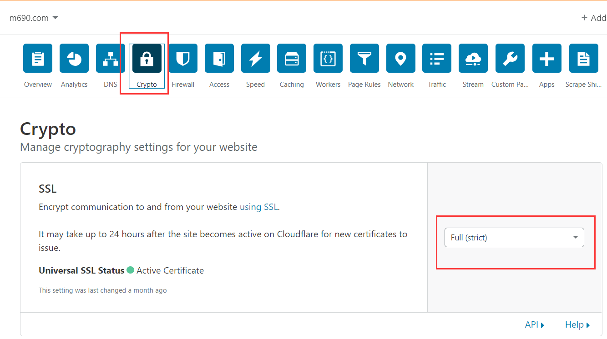Open the Custom Pages wrench icon
Screen dimensions: 607x339
510,58
